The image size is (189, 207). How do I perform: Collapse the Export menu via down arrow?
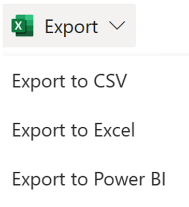[x=117, y=26]
